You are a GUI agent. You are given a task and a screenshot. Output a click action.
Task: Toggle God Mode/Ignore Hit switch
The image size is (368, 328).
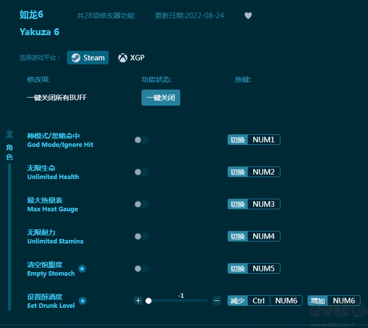[141, 140]
